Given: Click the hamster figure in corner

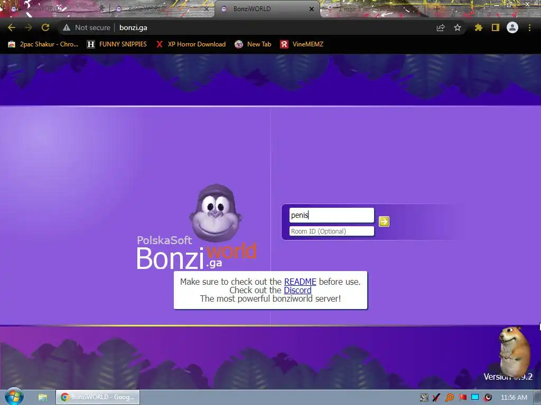Looking at the screenshot, I should [x=514, y=351].
